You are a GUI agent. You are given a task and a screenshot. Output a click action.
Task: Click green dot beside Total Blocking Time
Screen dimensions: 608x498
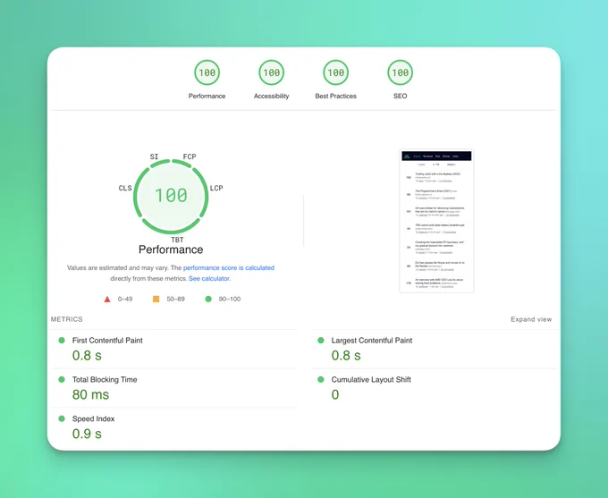tap(62, 379)
